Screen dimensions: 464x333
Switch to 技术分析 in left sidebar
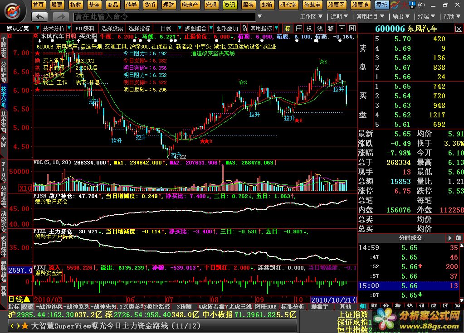tap(4, 97)
